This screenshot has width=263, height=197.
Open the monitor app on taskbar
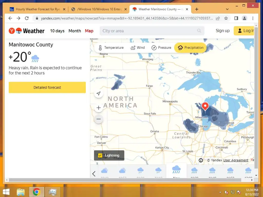click(52, 192)
